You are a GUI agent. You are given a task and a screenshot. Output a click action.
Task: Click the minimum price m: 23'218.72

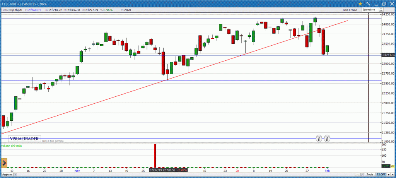click(53, 10)
